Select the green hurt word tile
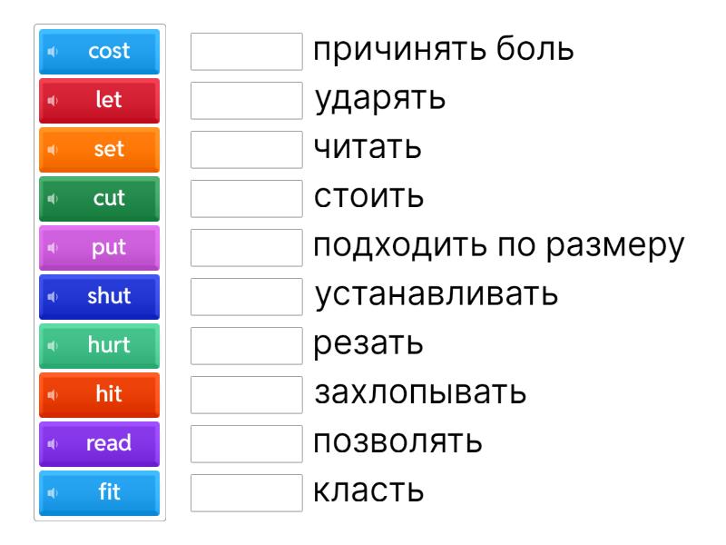The height and width of the screenshot is (545, 726). tap(108, 346)
